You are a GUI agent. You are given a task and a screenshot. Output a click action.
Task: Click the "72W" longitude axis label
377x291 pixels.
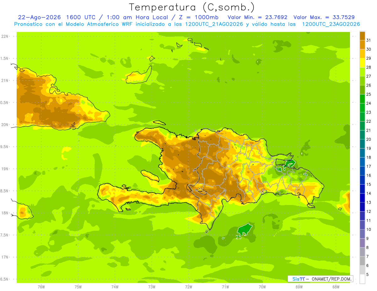point(188,287)
